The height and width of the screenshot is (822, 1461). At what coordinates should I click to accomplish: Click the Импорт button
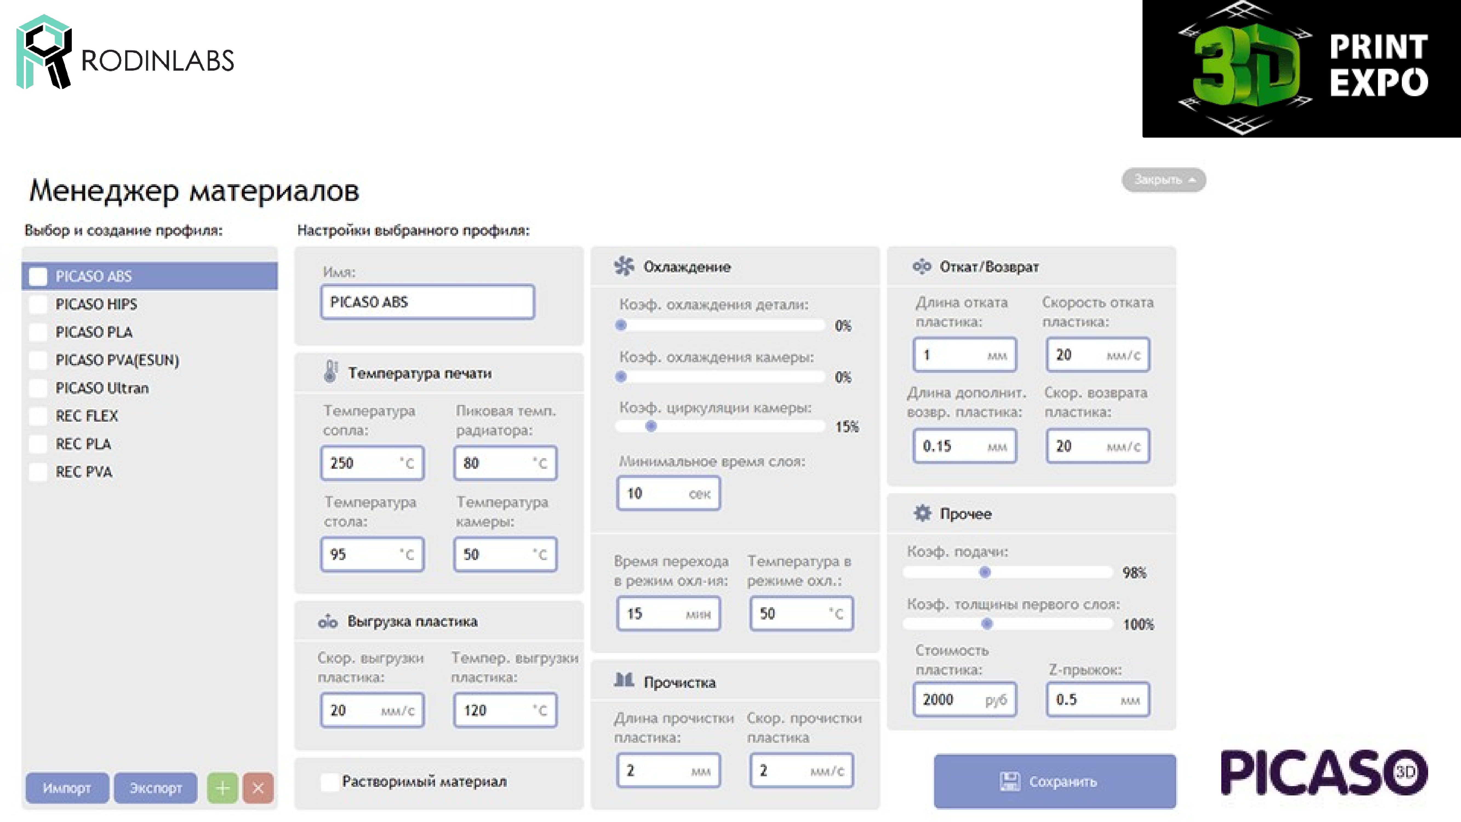click(x=67, y=787)
